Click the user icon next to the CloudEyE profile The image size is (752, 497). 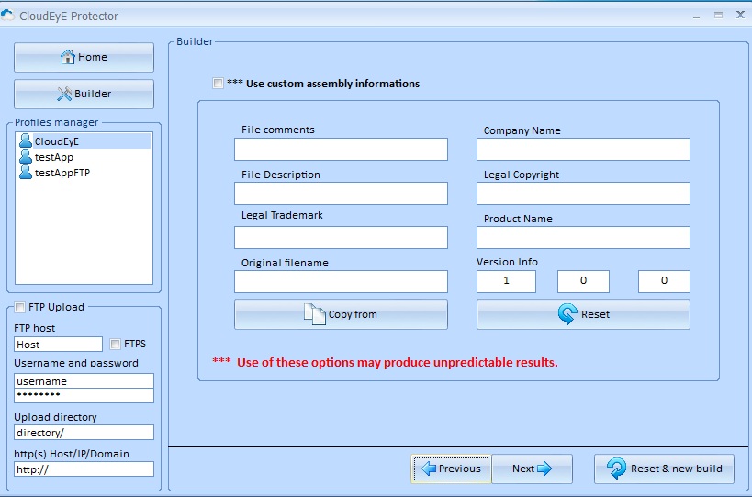(26, 141)
